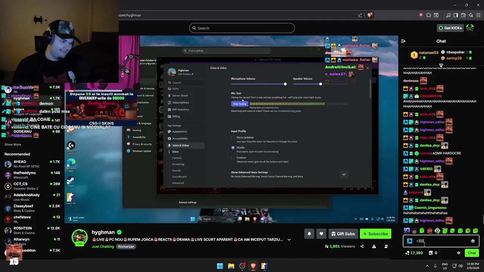
Task: Open Windows Start button on taskbar
Action: [220, 266]
